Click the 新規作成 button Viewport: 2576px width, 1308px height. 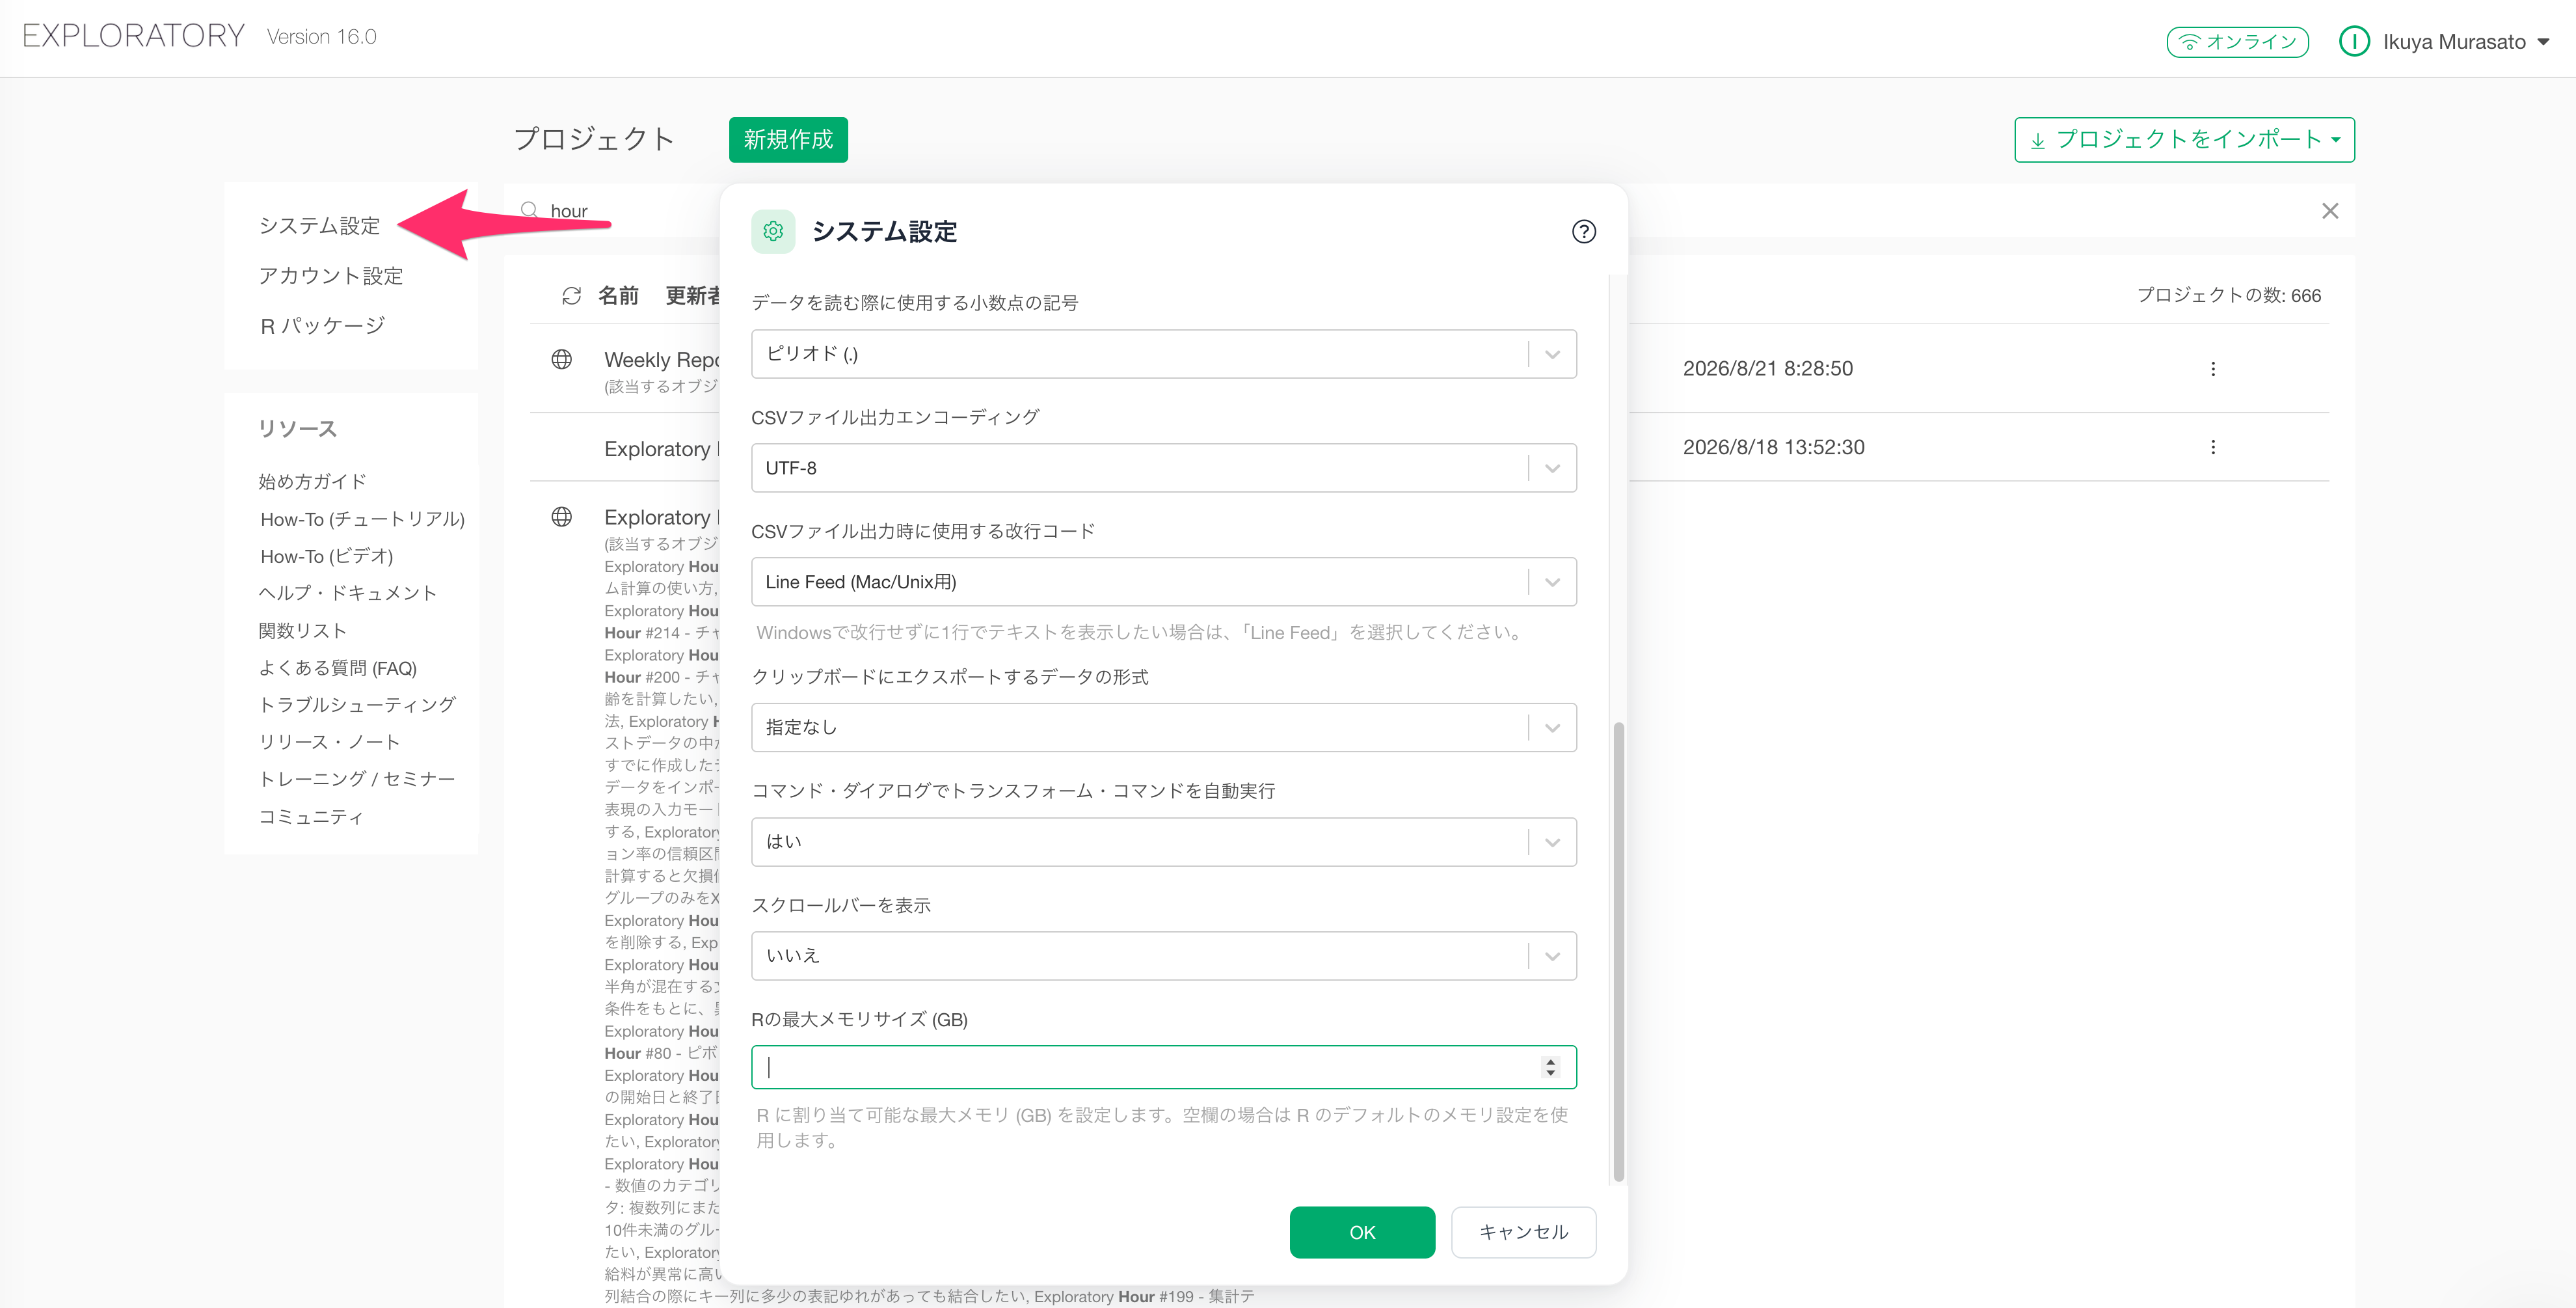pos(788,140)
